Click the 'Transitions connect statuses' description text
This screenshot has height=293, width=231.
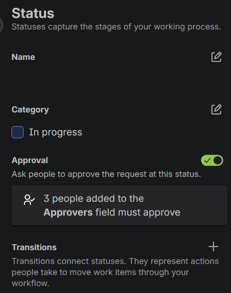point(115,272)
